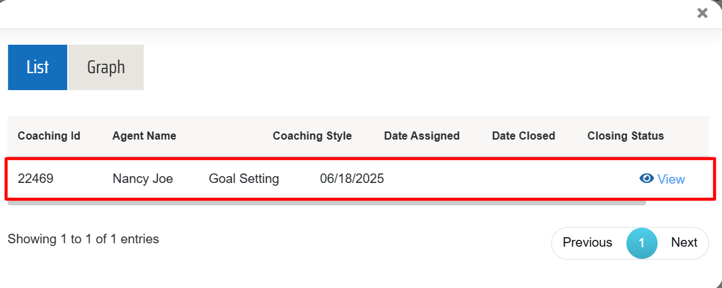Click the 06/18/2025 date cell
Screen dimensions: 722x288
pos(352,179)
